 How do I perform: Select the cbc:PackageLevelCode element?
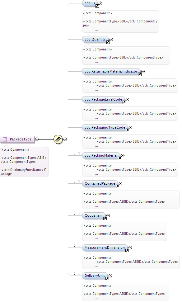click(x=103, y=100)
